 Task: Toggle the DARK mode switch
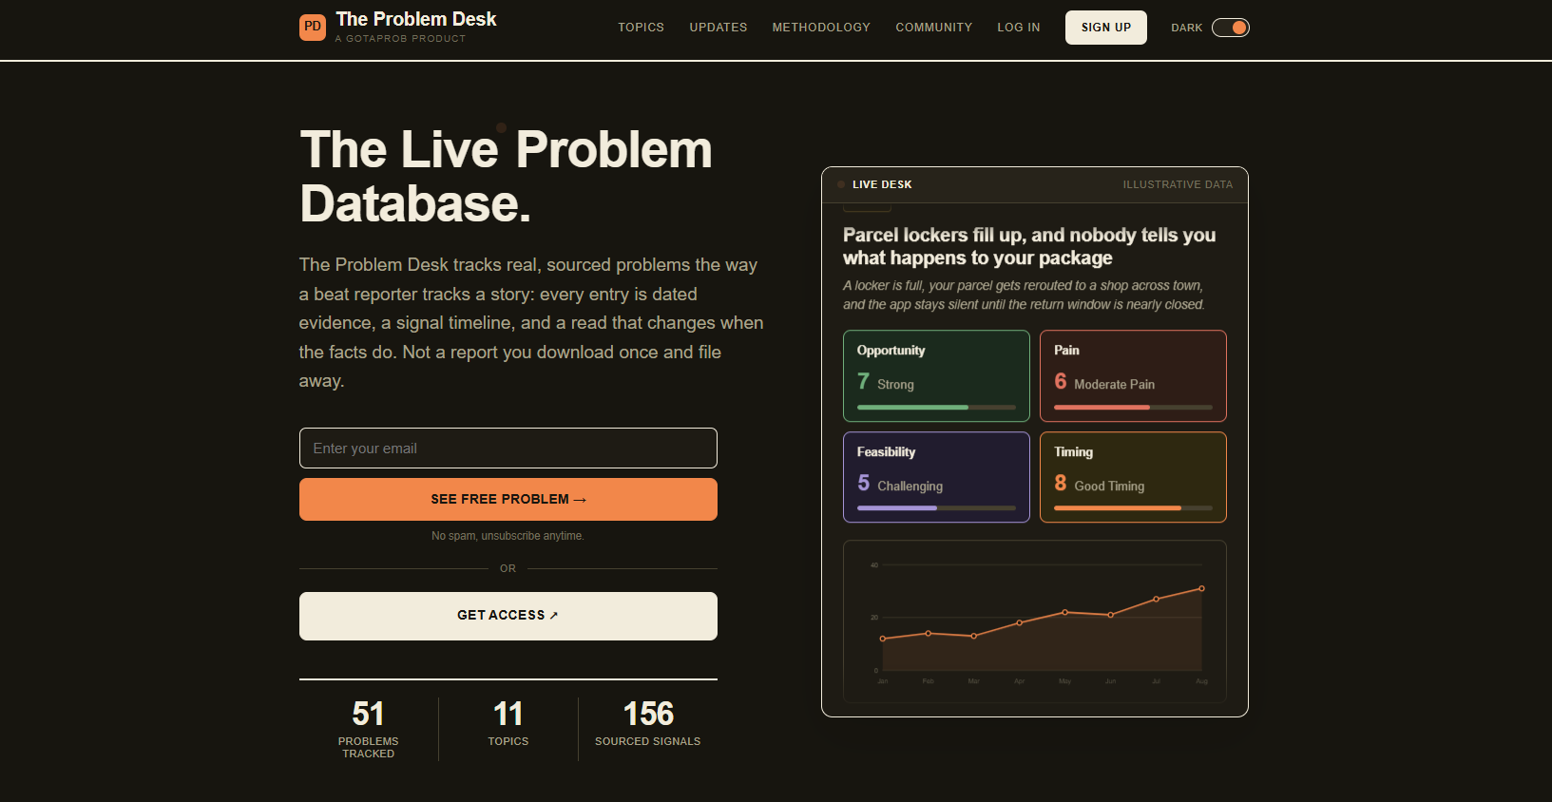pyautogui.click(x=1230, y=28)
